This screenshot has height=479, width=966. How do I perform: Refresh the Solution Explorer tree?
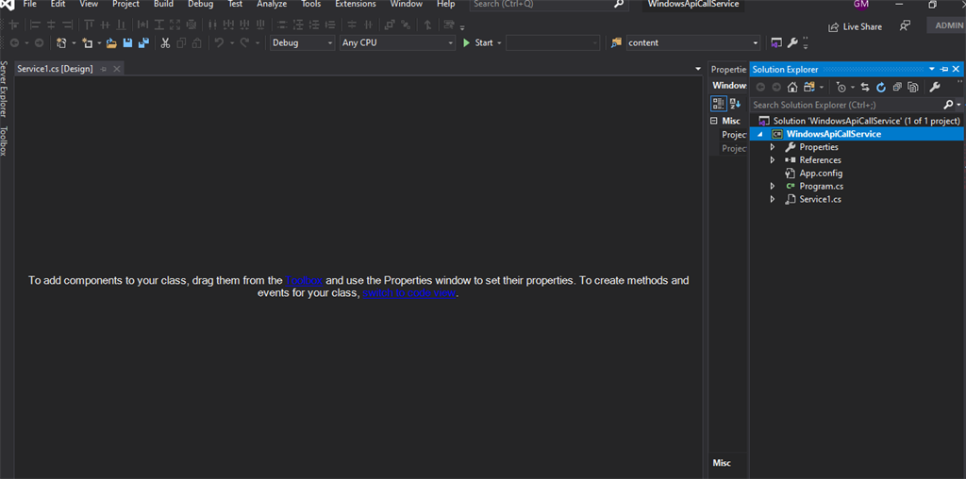point(881,87)
